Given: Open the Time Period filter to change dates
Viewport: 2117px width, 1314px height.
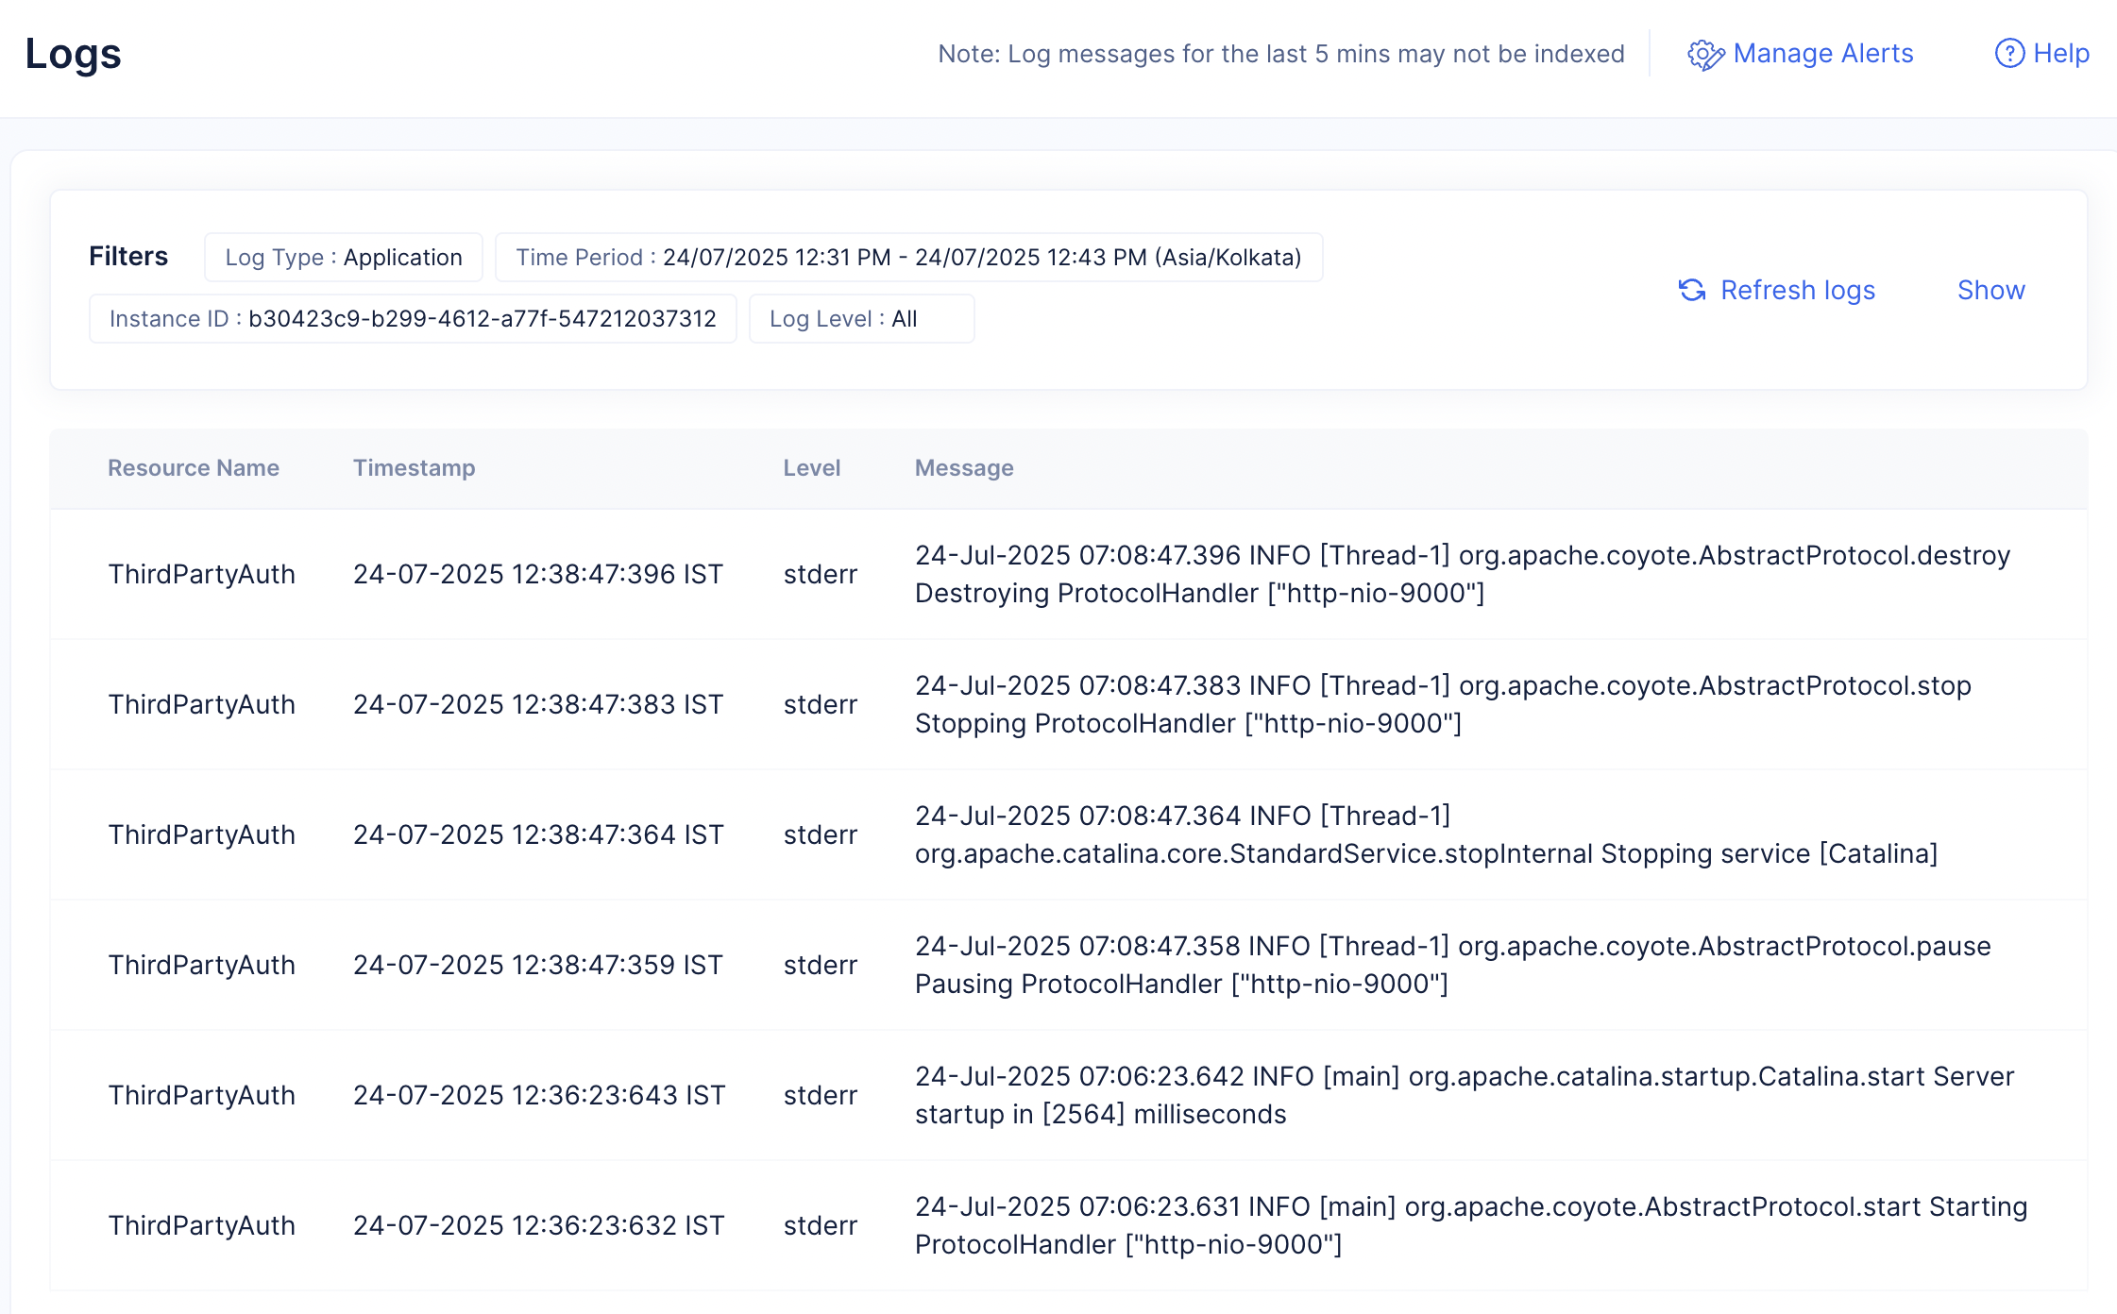Looking at the screenshot, I should coord(908,257).
